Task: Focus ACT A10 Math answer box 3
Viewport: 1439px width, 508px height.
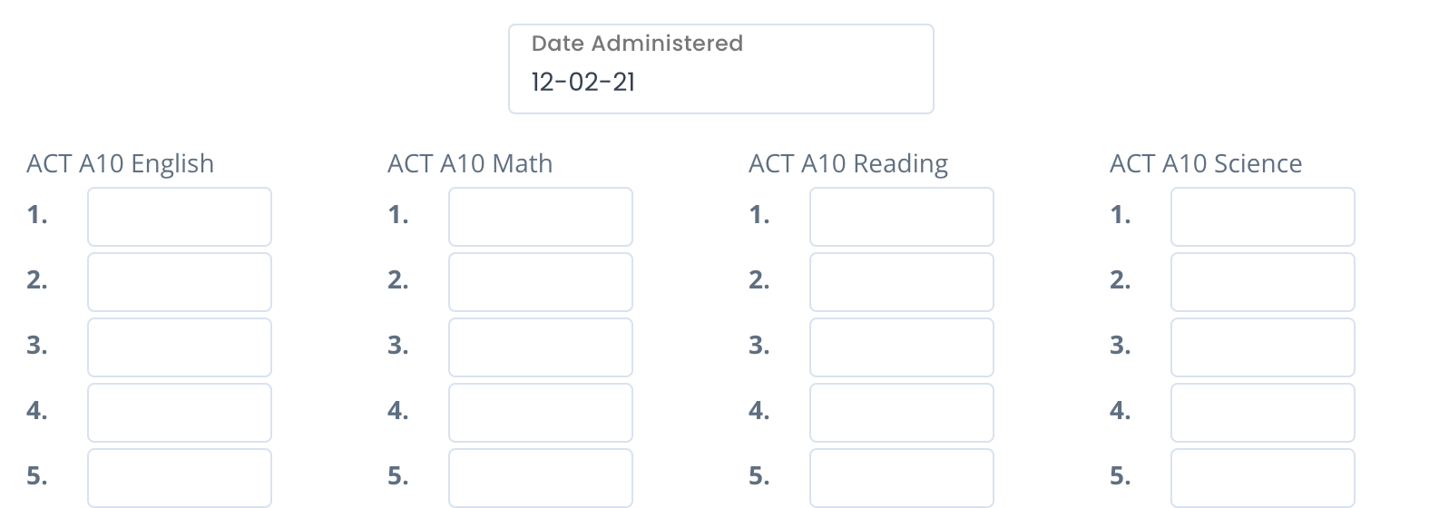Action: coord(541,347)
